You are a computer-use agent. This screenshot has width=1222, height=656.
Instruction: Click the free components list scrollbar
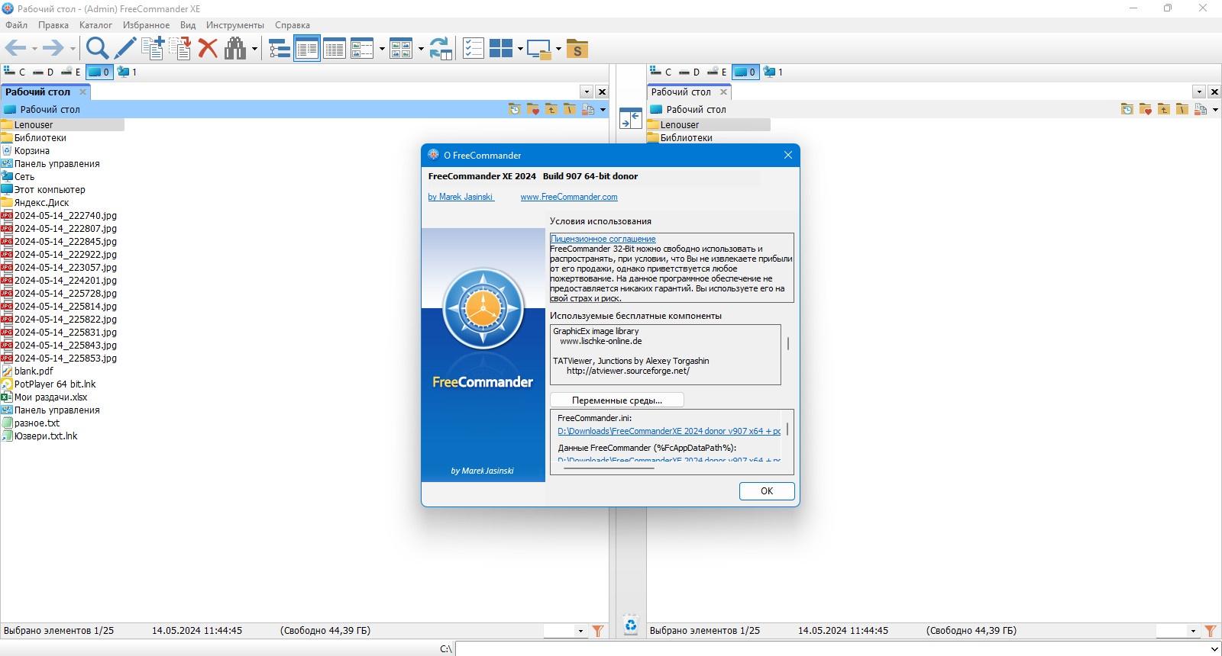tap(787, 345)
